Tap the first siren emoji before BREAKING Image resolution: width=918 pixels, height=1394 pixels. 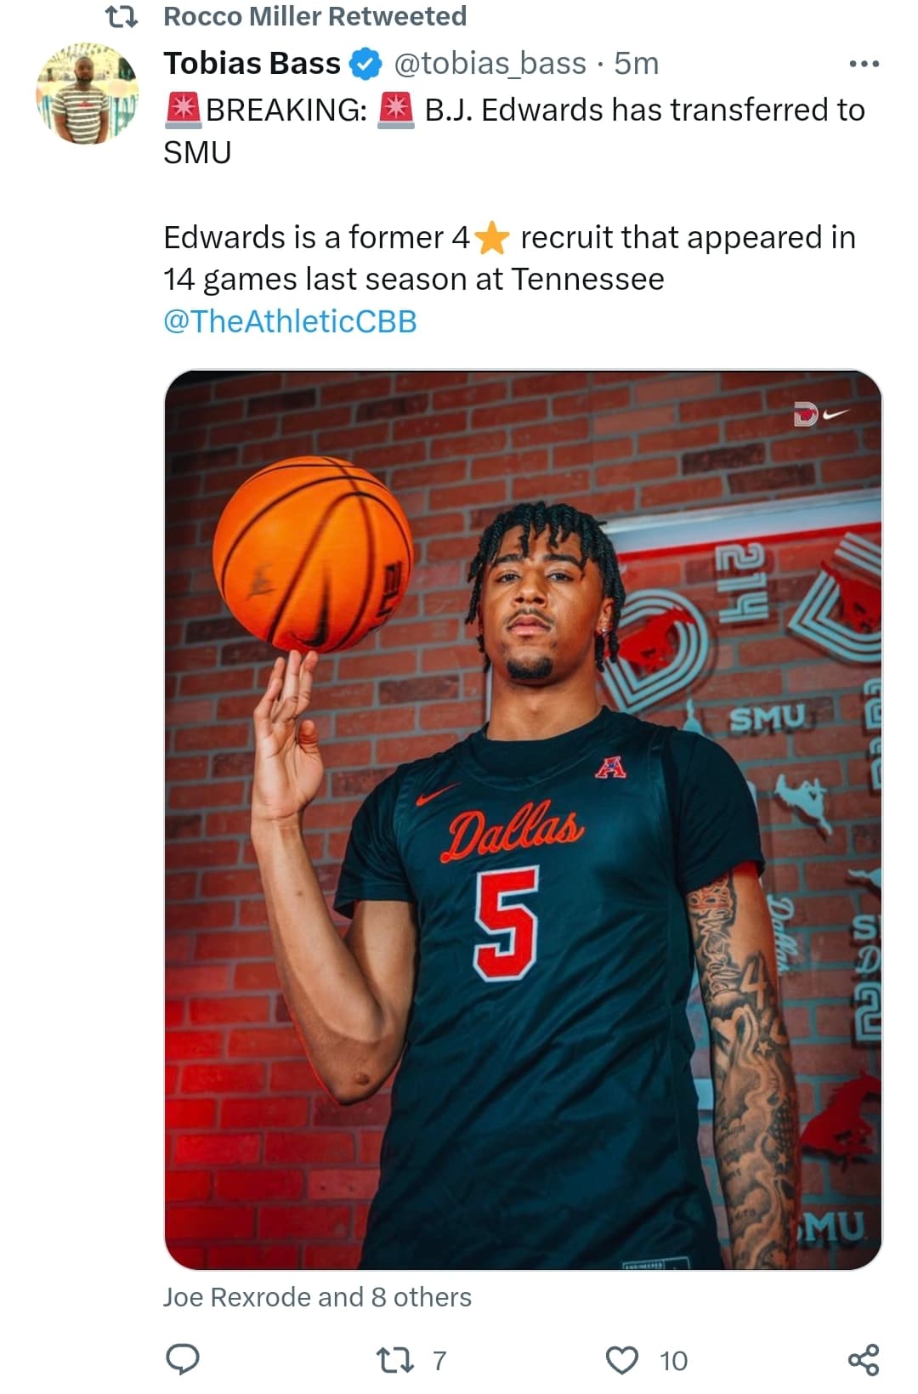(x=183, y=110)
